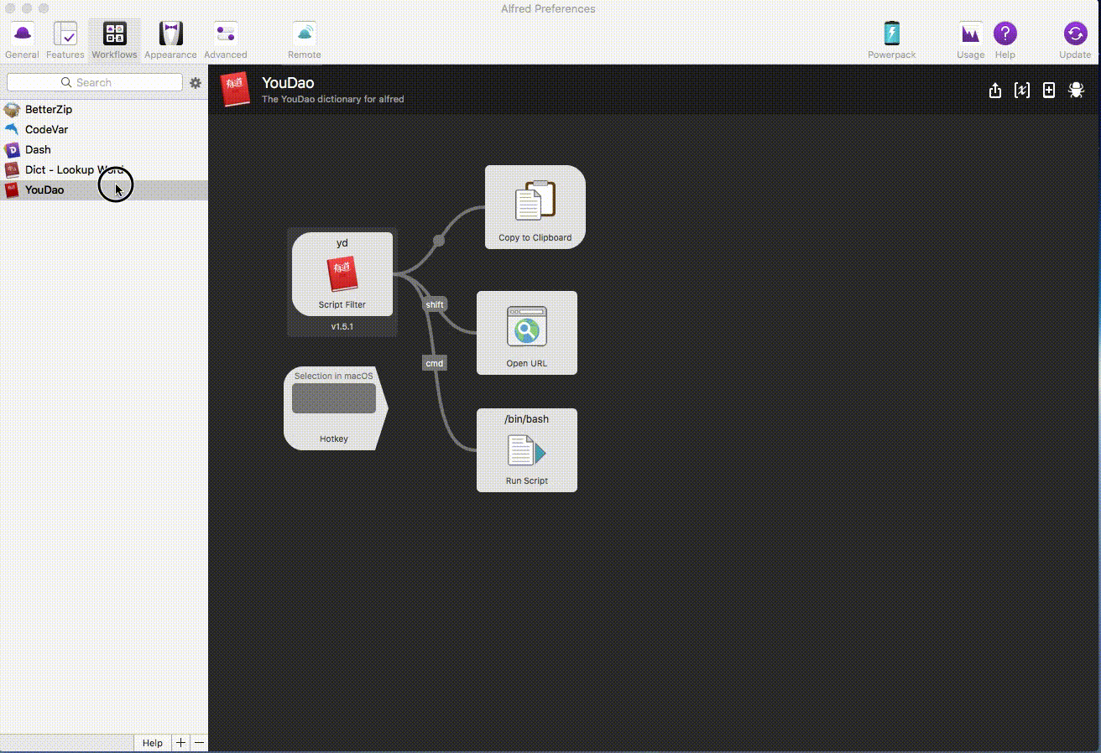Share the workflow using export icon

click(x=995, y=91)
